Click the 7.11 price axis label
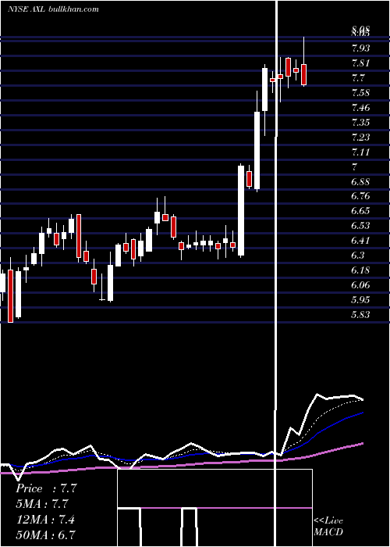This screenshot has width=390, height=547. [360, 152]
